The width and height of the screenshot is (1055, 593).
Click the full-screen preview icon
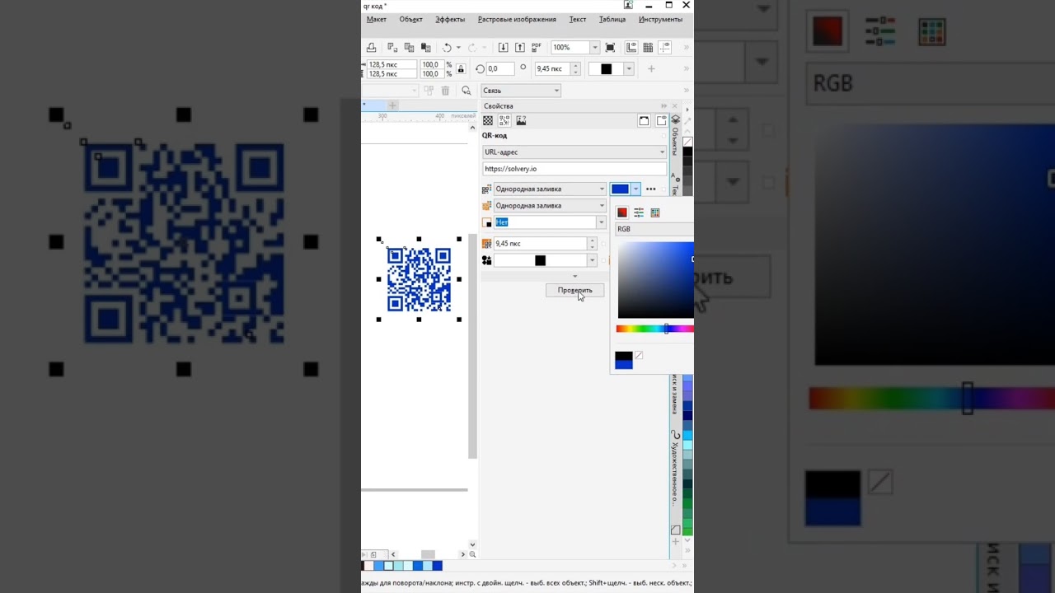coord(612,48)
